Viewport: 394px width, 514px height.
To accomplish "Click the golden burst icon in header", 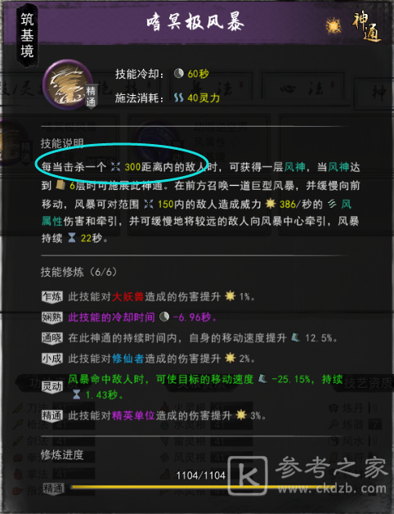I will (334, 25).
